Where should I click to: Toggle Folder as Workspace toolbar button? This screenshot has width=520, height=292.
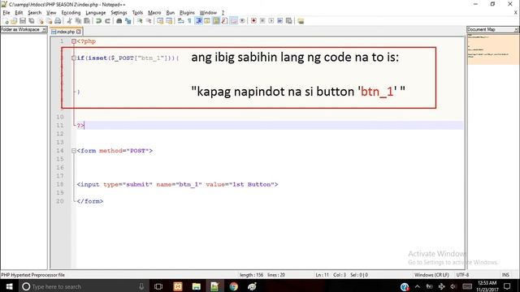234,21
